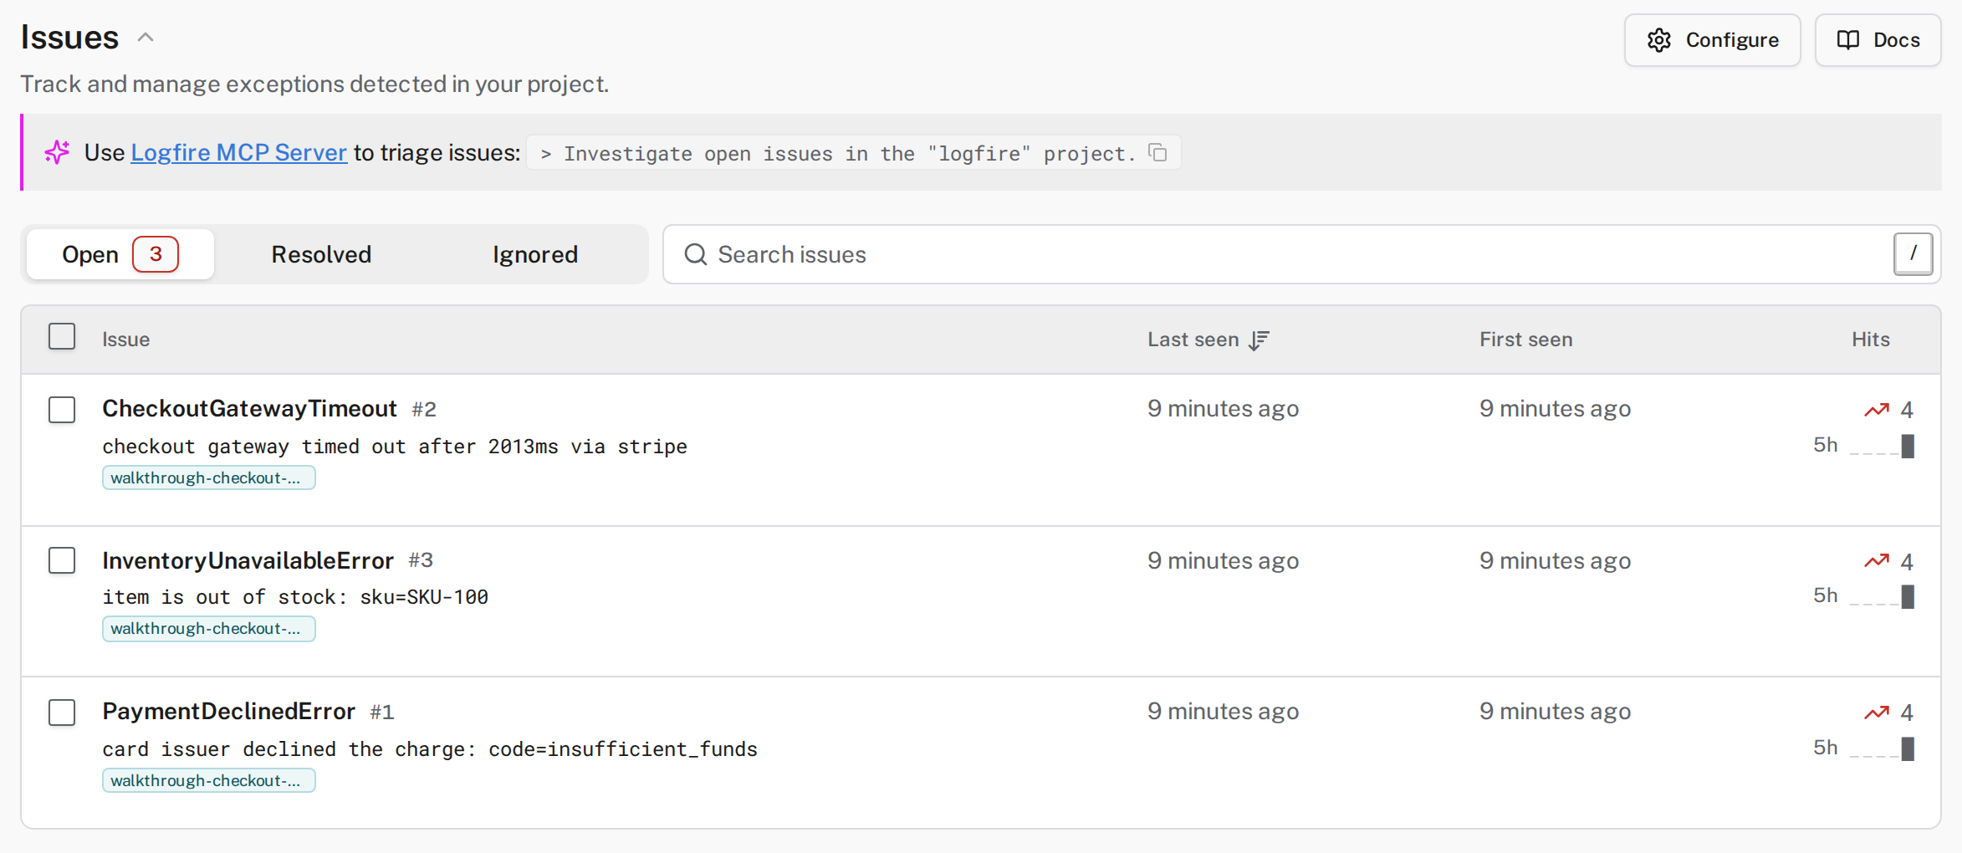Open the CheckoutGatewayTimeout issue
Viewport: 1962px width, 853px height.
click(249, 408)
